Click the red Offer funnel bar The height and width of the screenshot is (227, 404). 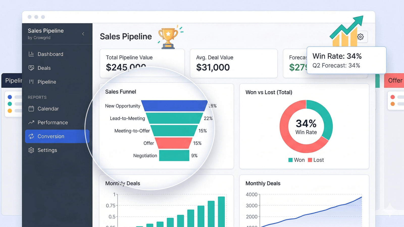click(174, 143)
